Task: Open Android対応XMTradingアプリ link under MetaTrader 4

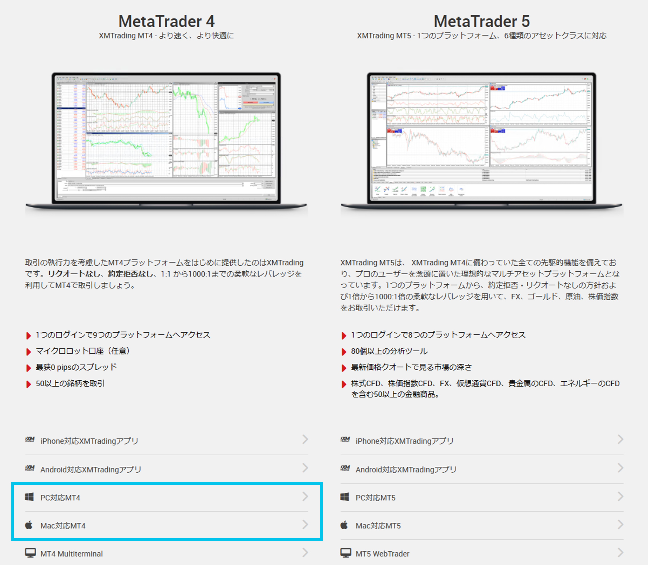Action: [91, 470]
